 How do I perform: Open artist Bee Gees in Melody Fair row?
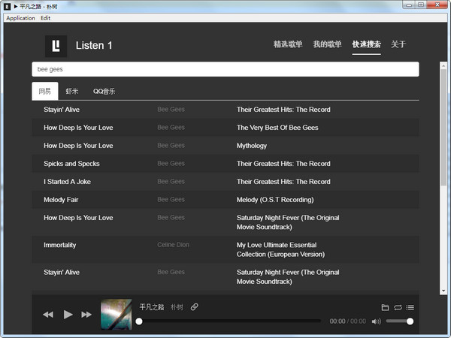tap(171, 200)
